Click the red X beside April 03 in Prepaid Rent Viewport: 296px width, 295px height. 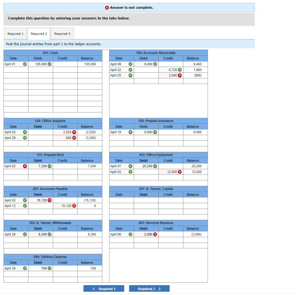25,166
